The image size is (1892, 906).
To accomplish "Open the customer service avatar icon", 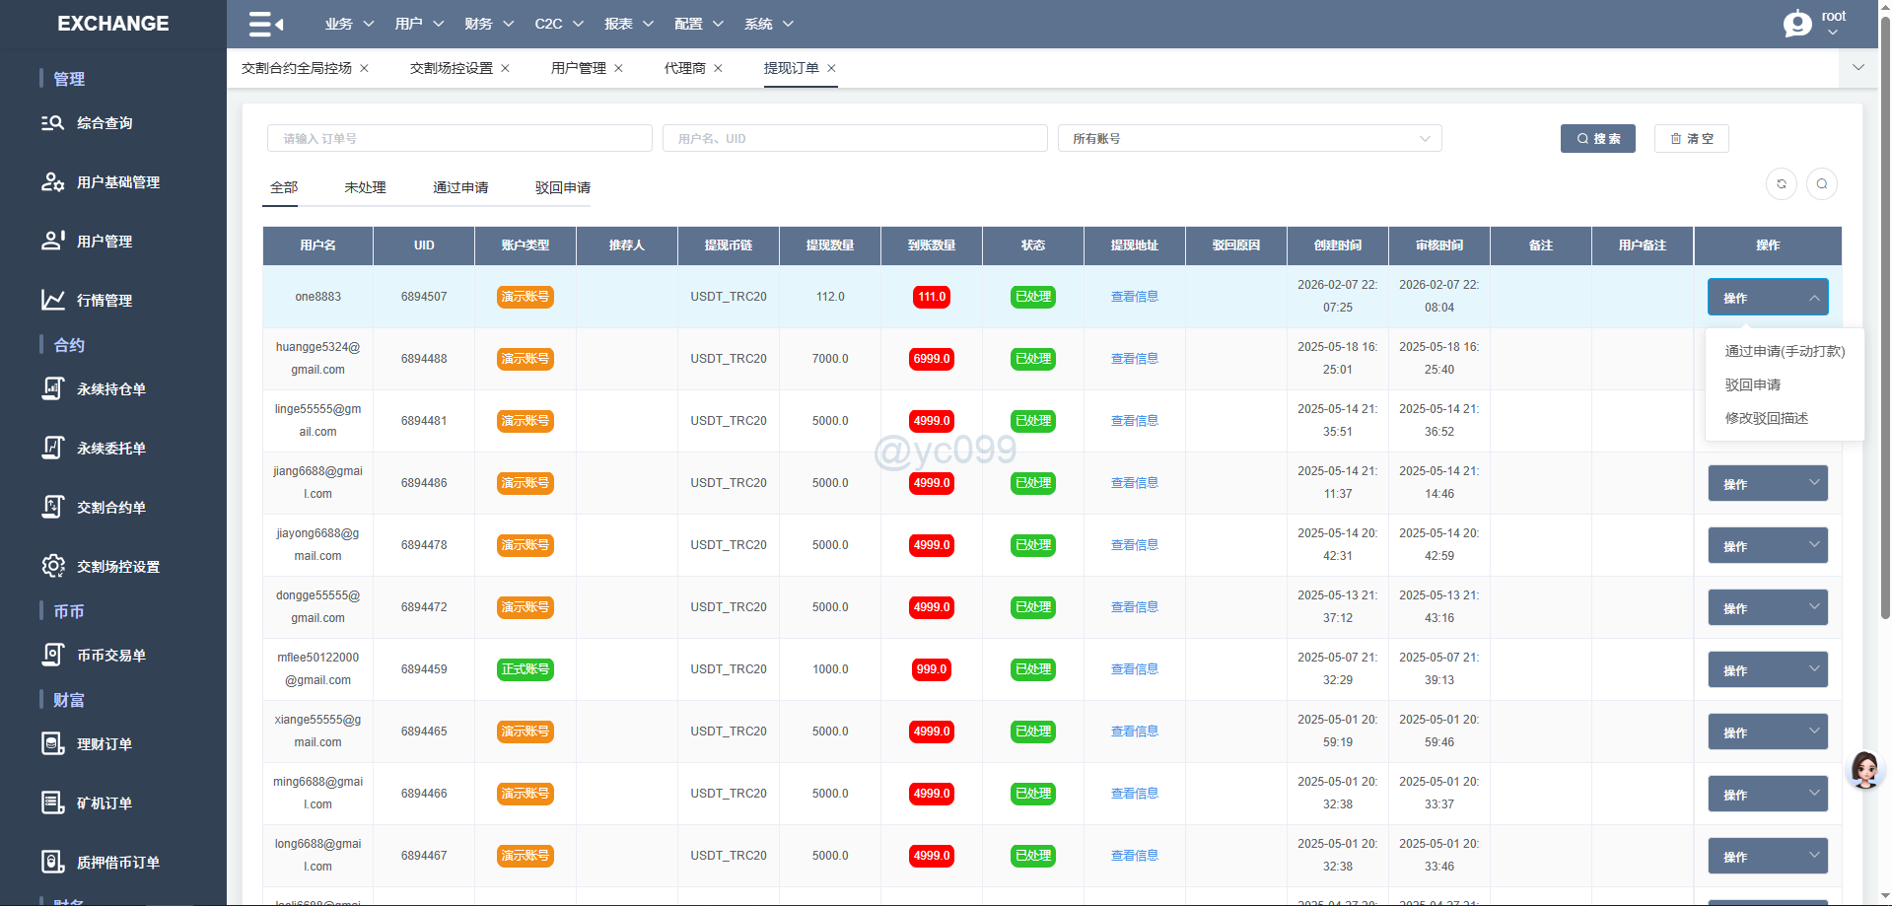I will pos(1863,769).
